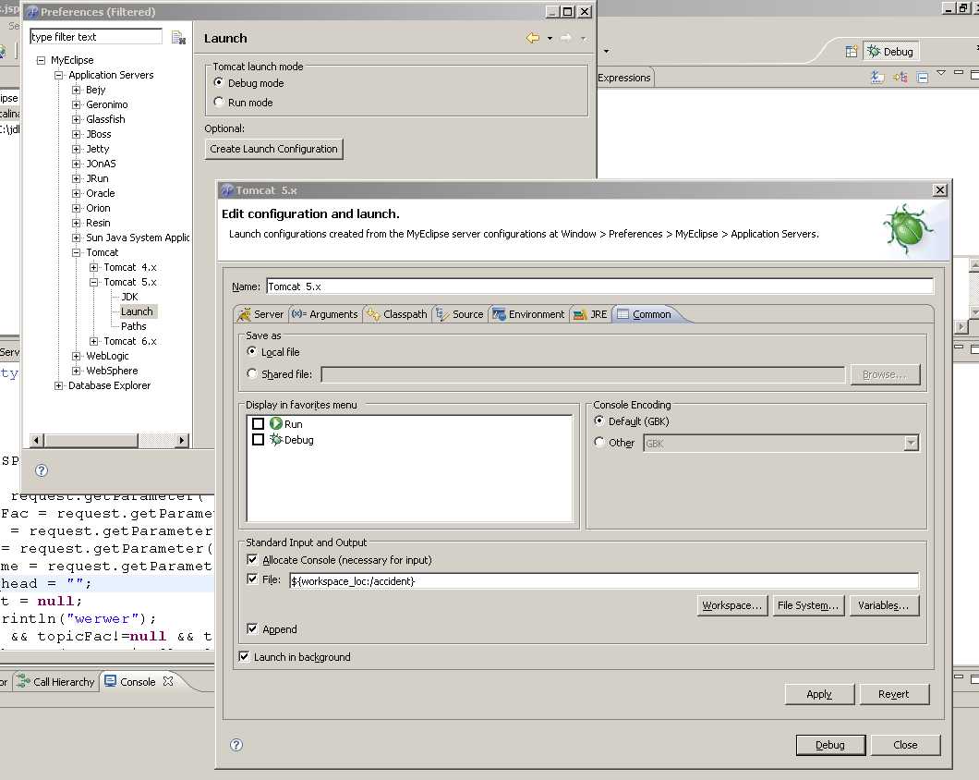Open the Environment tab
Screen dimensions: 979x780
pos(528,314)
